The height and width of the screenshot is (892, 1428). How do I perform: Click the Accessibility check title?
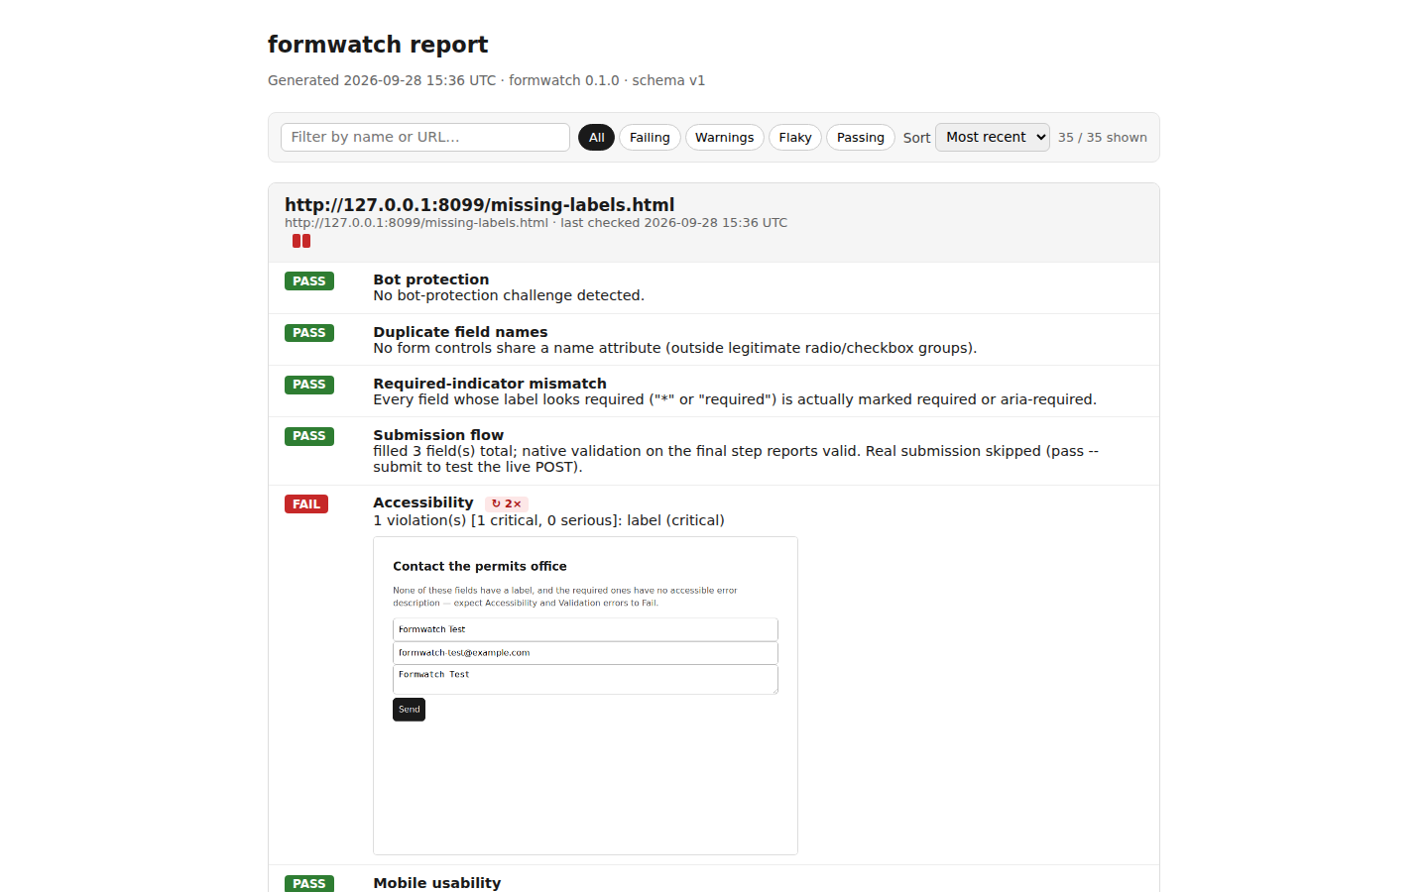[423, 502]
